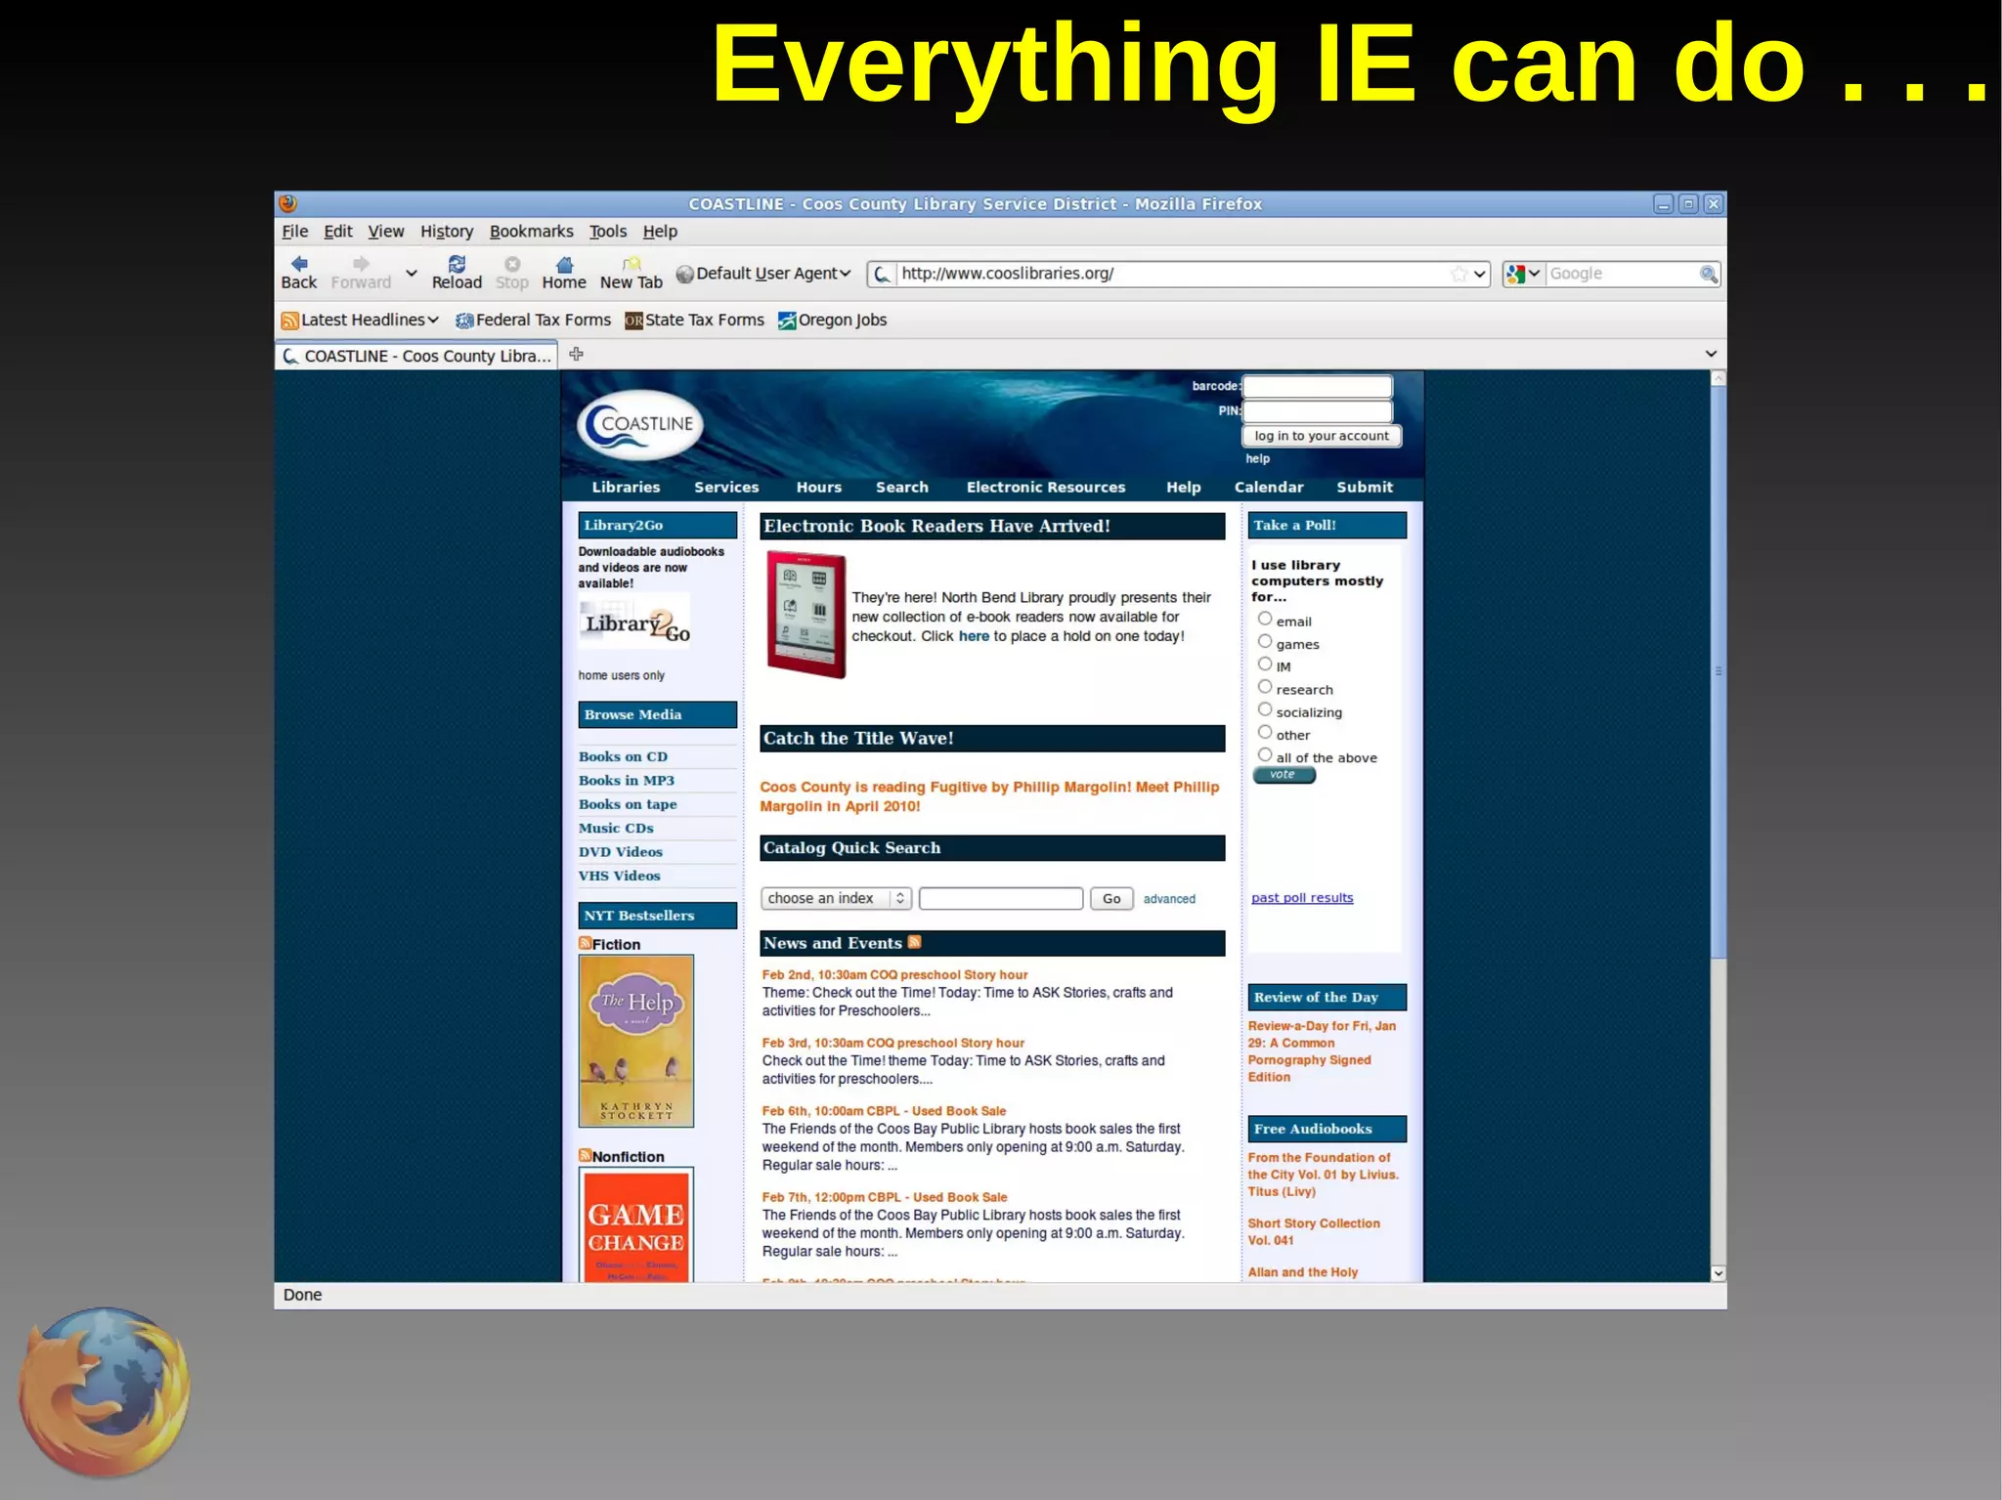Click the bookmark star in address bar
The image size is (2002, 1500).
coord(1458,275)
